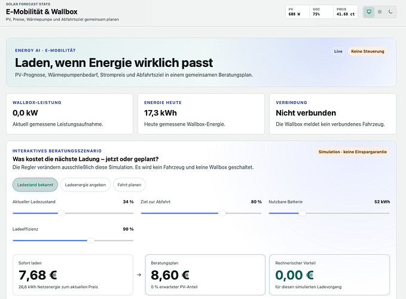Switch to light mode sun icon
The image size is (406, 299).
pyautogui.click(x=380, y=11)
